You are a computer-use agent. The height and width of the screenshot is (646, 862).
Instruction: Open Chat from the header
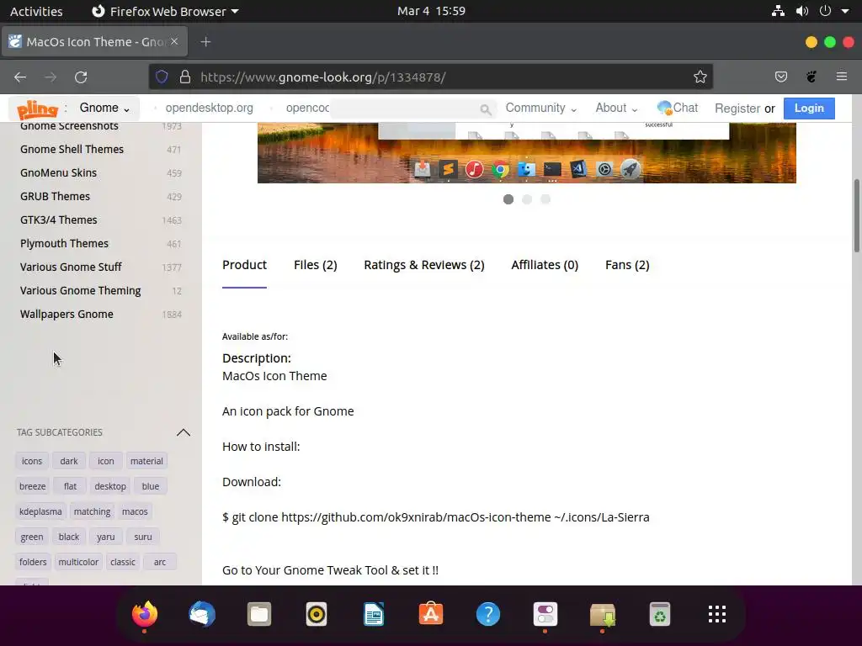(678, 108)
